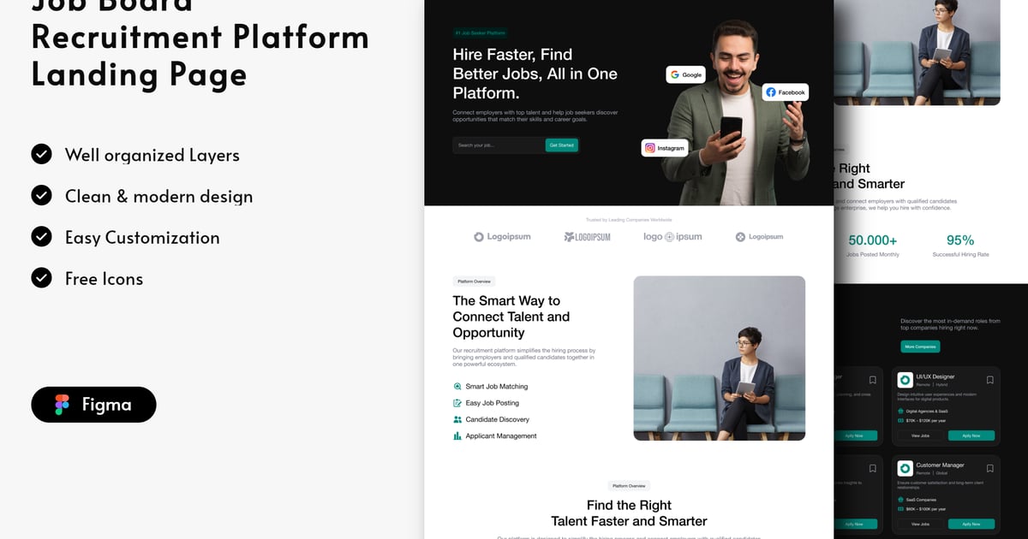
Task: Click the Applicant Management text
Action: [501, 436]
